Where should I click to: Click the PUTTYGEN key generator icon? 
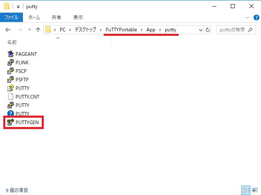pyautogui.click(x=11, y=122)
